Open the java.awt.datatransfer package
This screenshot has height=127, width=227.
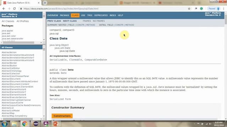click(12, 38)
